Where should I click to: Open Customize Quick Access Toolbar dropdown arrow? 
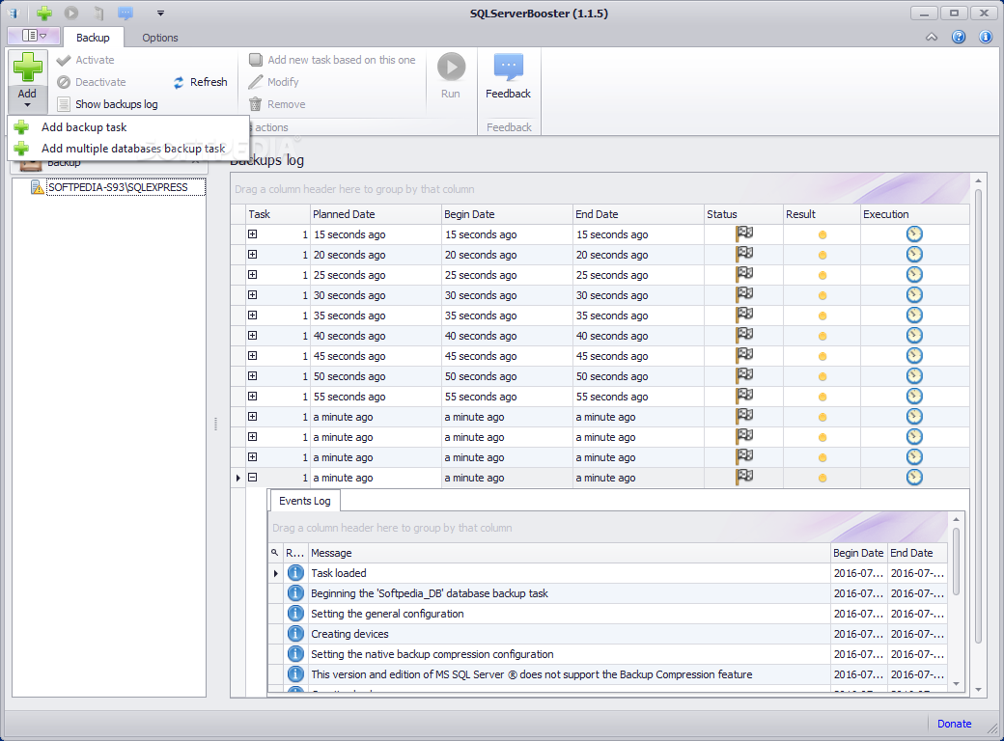(160, 13)
